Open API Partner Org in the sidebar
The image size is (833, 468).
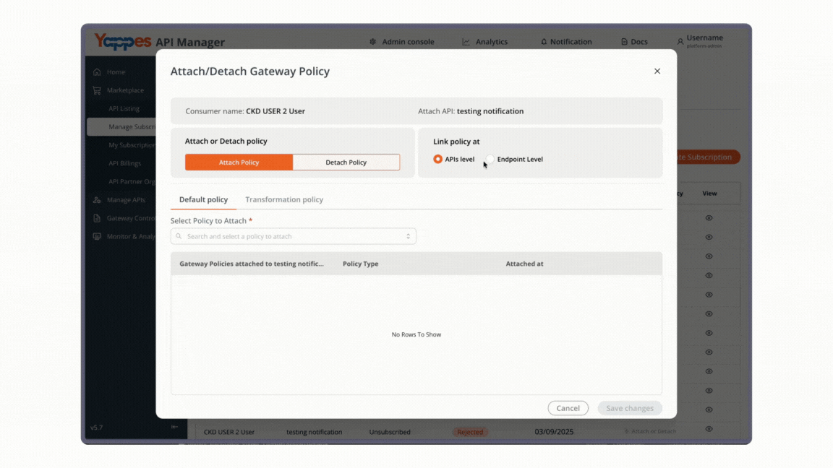[132, 181]
